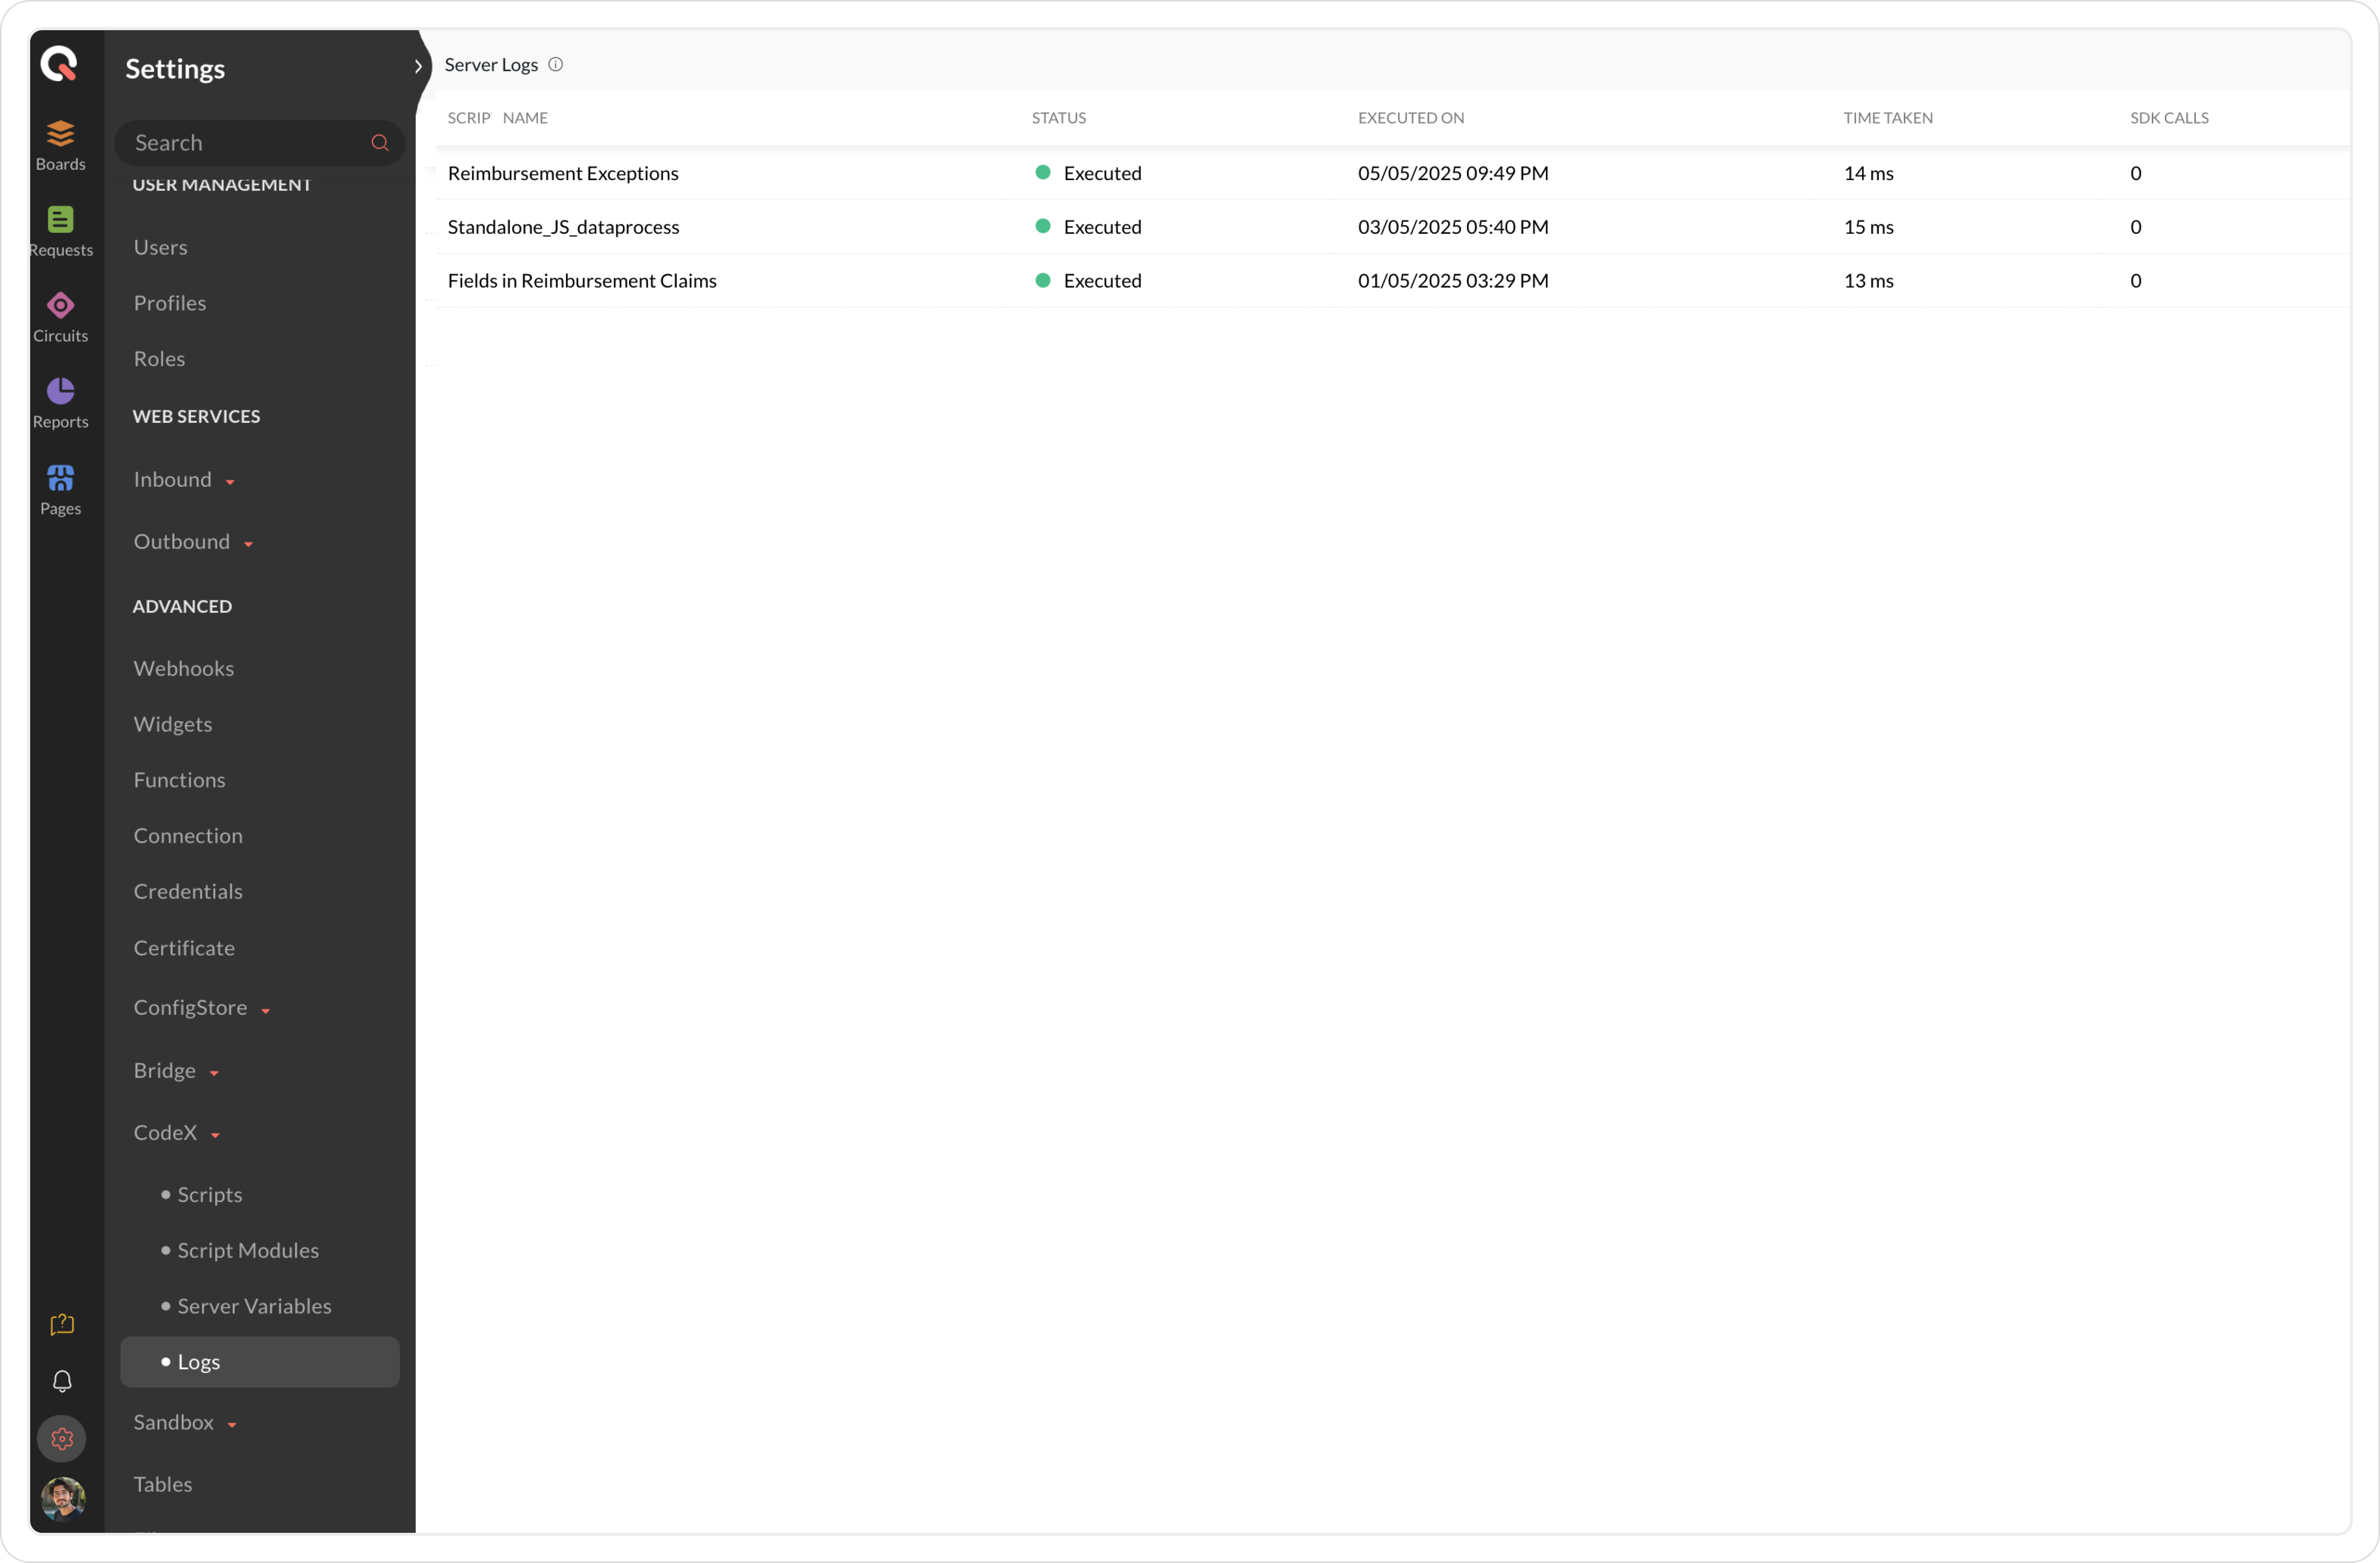Open the Webhooks menu item

184,668
